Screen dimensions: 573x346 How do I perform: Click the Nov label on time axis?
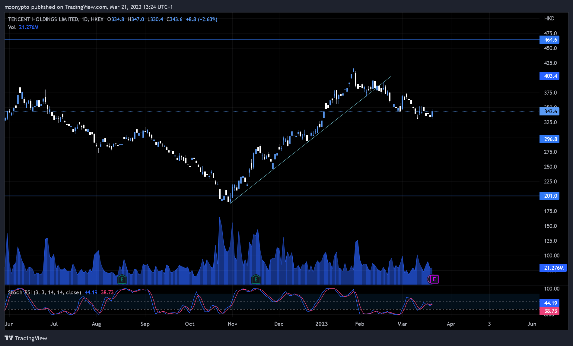tap(232, 324)
